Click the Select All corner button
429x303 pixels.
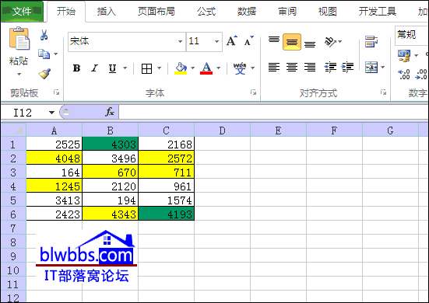(14, 131)
